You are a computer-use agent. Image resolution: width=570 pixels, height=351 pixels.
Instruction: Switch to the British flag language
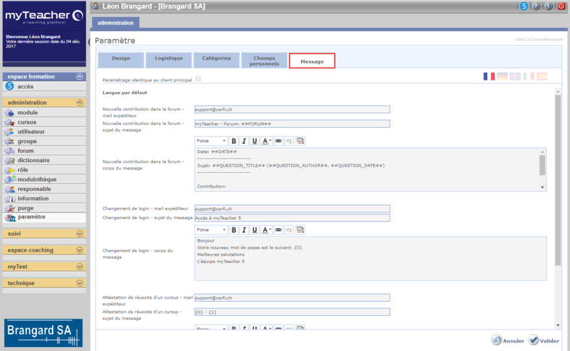pyautogui.click(x=515, y=76)
